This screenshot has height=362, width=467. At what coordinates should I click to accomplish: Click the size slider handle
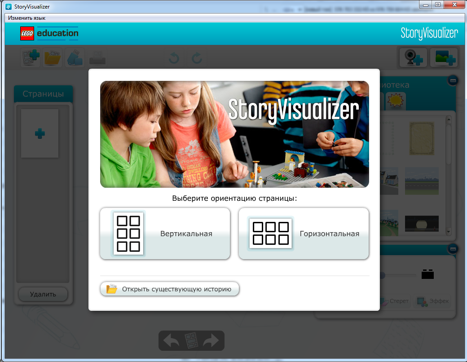pos(383,275)
